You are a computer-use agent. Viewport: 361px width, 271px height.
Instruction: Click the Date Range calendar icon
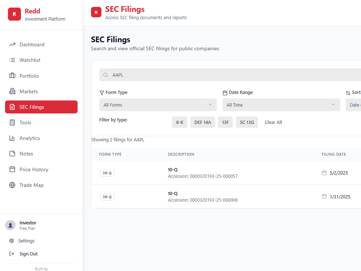pyautogui.click(x=225, y=93)
